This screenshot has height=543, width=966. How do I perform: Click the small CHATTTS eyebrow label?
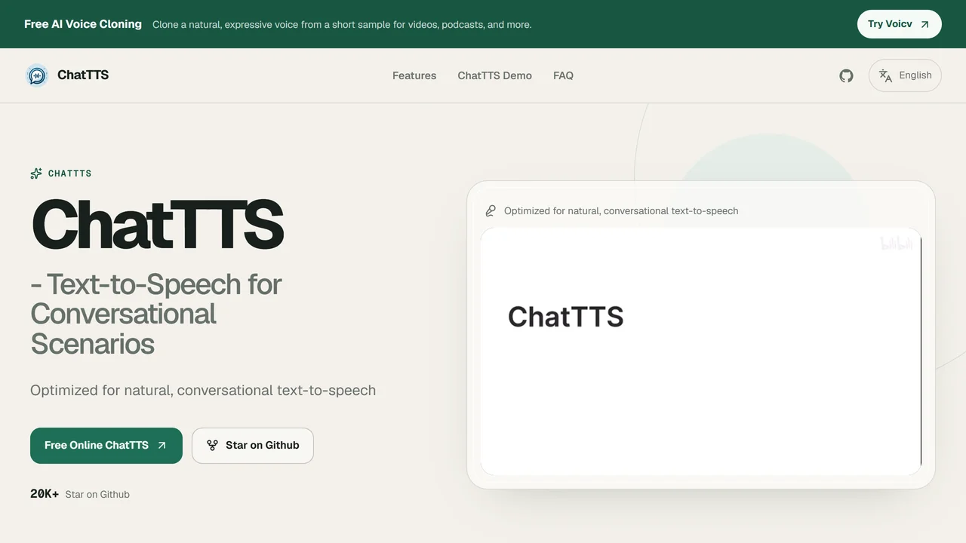click(x=69, y=173)
